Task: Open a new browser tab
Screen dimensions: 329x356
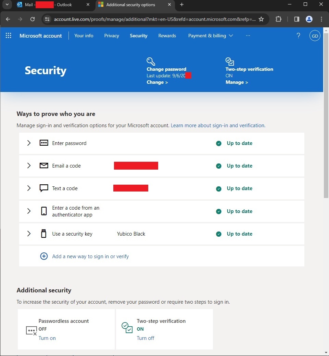Action: tap(181, 4)
